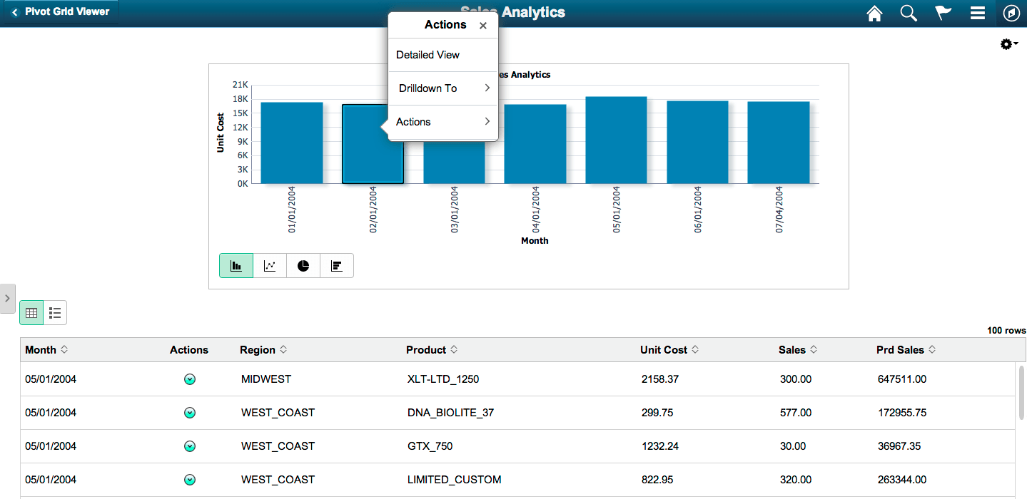Open the gear options menu
This screenshot has height=499, width=1027.
click(1008, 43)
